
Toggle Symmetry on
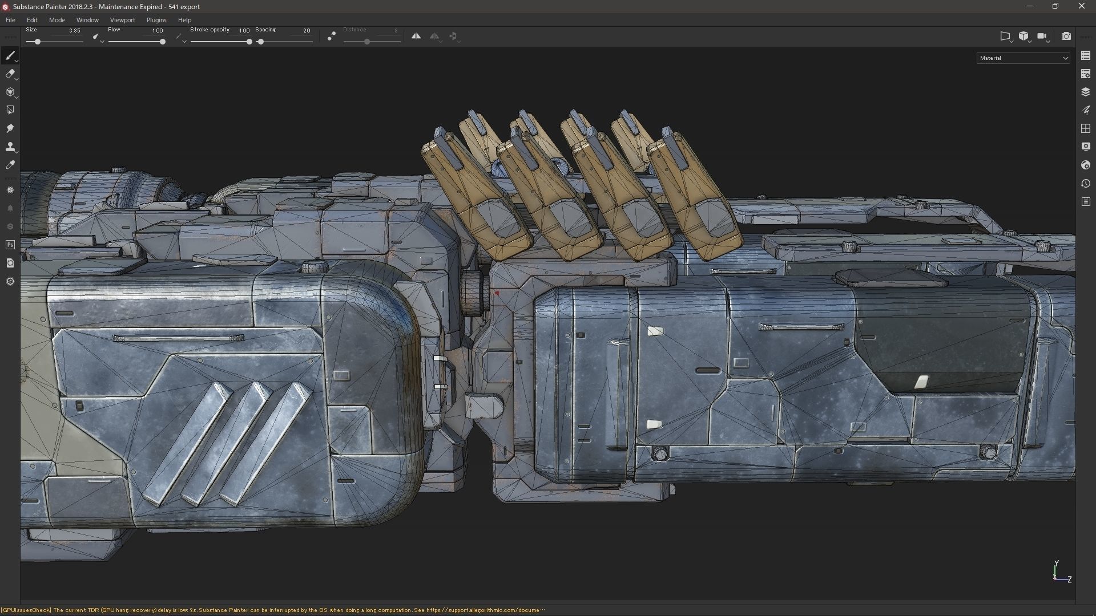[x=416, y=36]
